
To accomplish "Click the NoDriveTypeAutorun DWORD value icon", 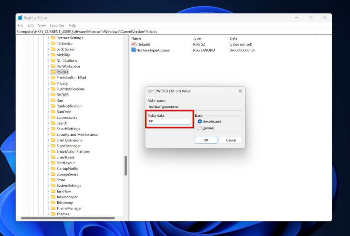I will [x=133, y=50].
